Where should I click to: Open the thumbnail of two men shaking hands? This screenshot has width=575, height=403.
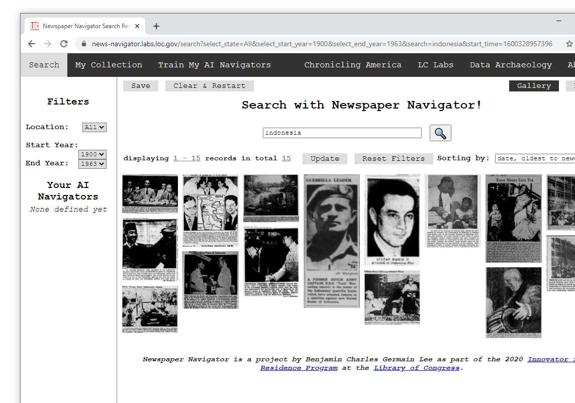pyautogui.click(x=271, y=262)
